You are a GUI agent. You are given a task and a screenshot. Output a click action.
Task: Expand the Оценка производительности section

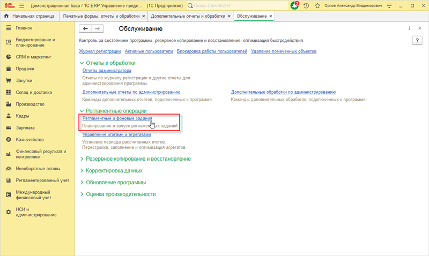121,194
